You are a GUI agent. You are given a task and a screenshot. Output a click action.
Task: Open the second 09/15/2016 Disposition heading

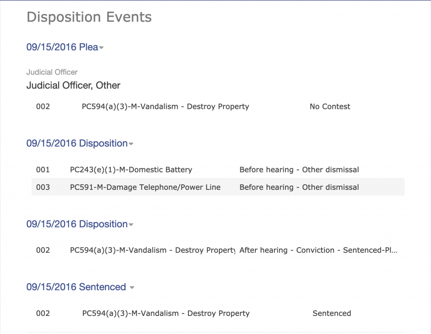(x=77, y=224)
